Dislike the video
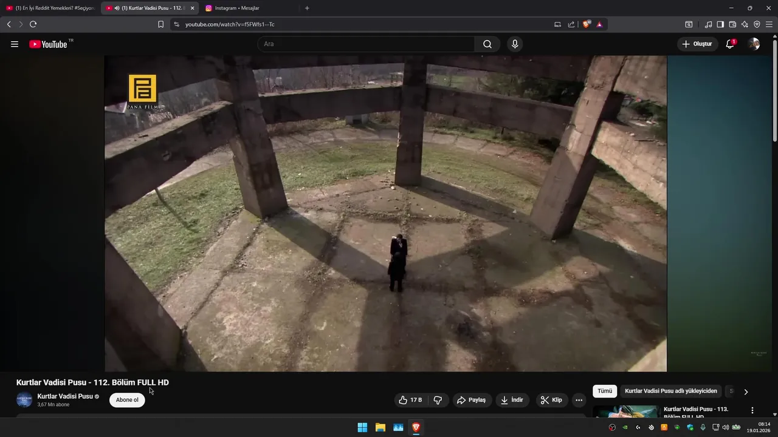The width and height of the screenshot is (778, 437). 438,400
